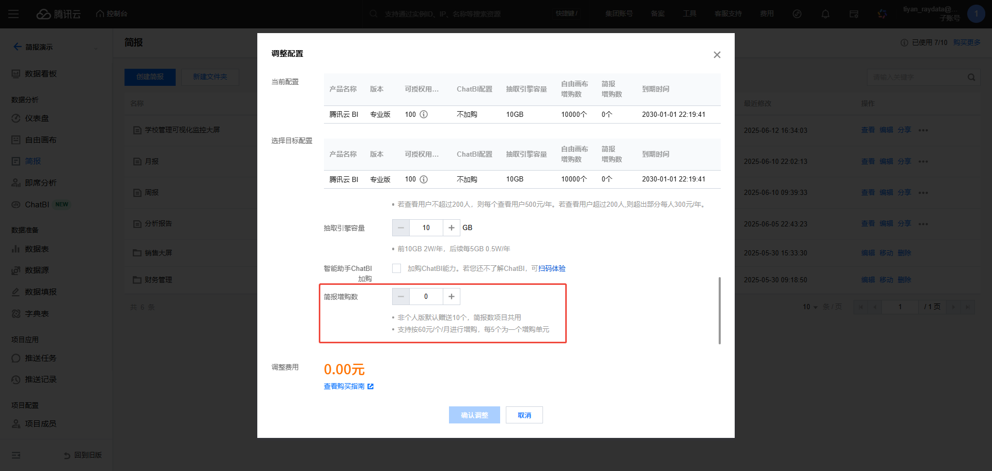Click info icon in 当前配置 row
The height and width of the screenshot is (471, 992).
[x=424, y=114]
